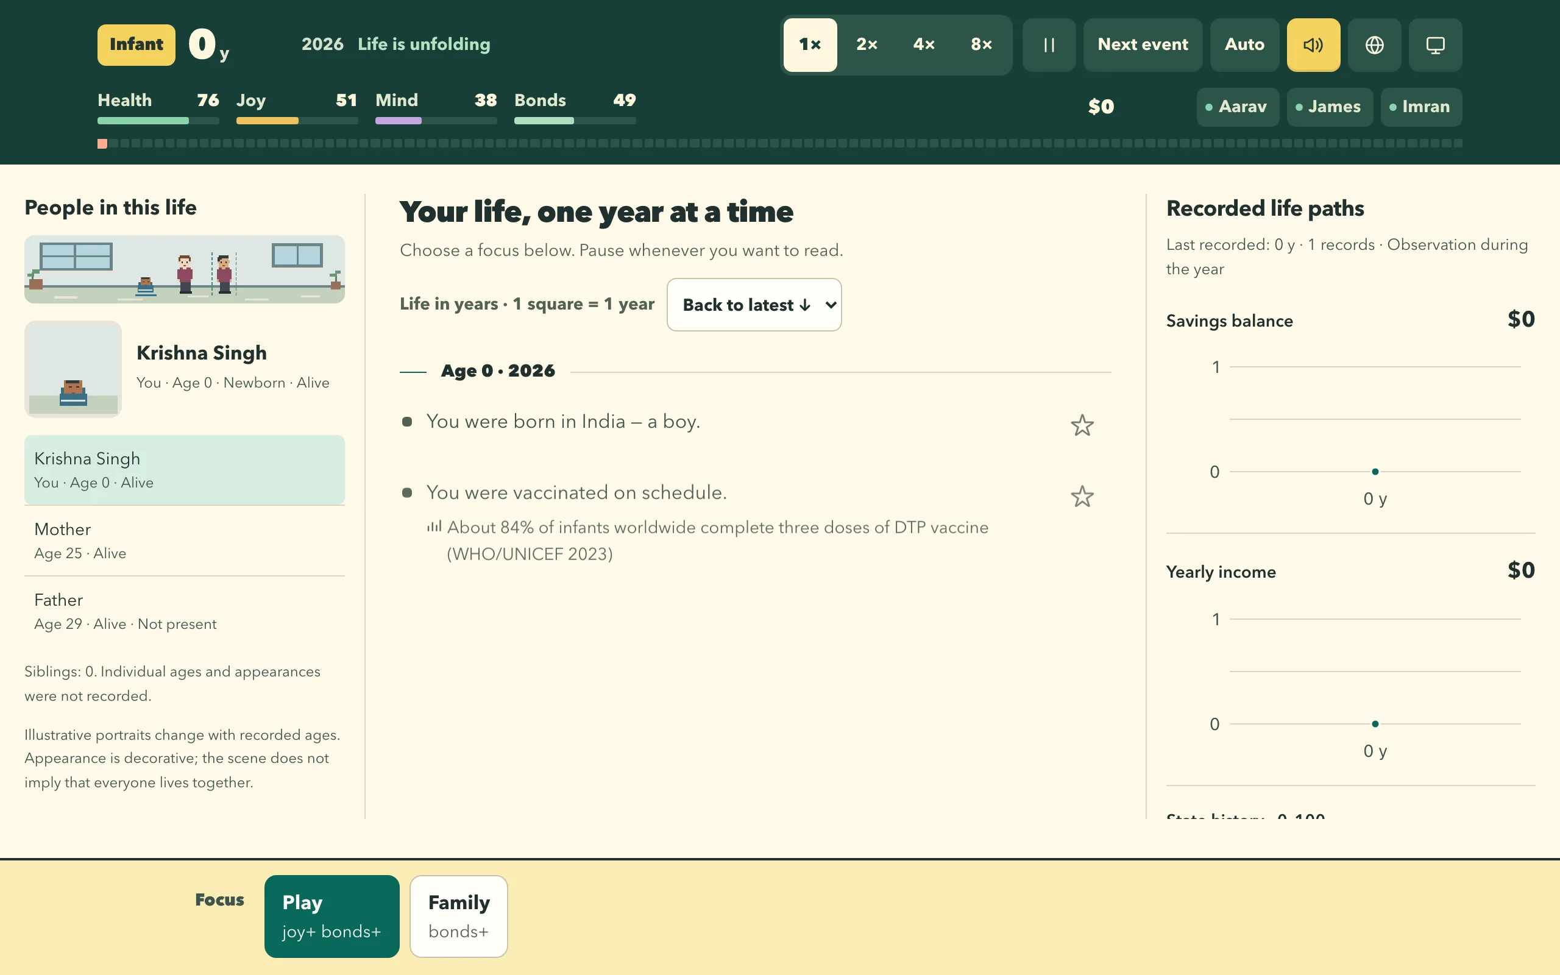Click the family room scene illustration
The image size is (1560, 975).
point(185,269)
